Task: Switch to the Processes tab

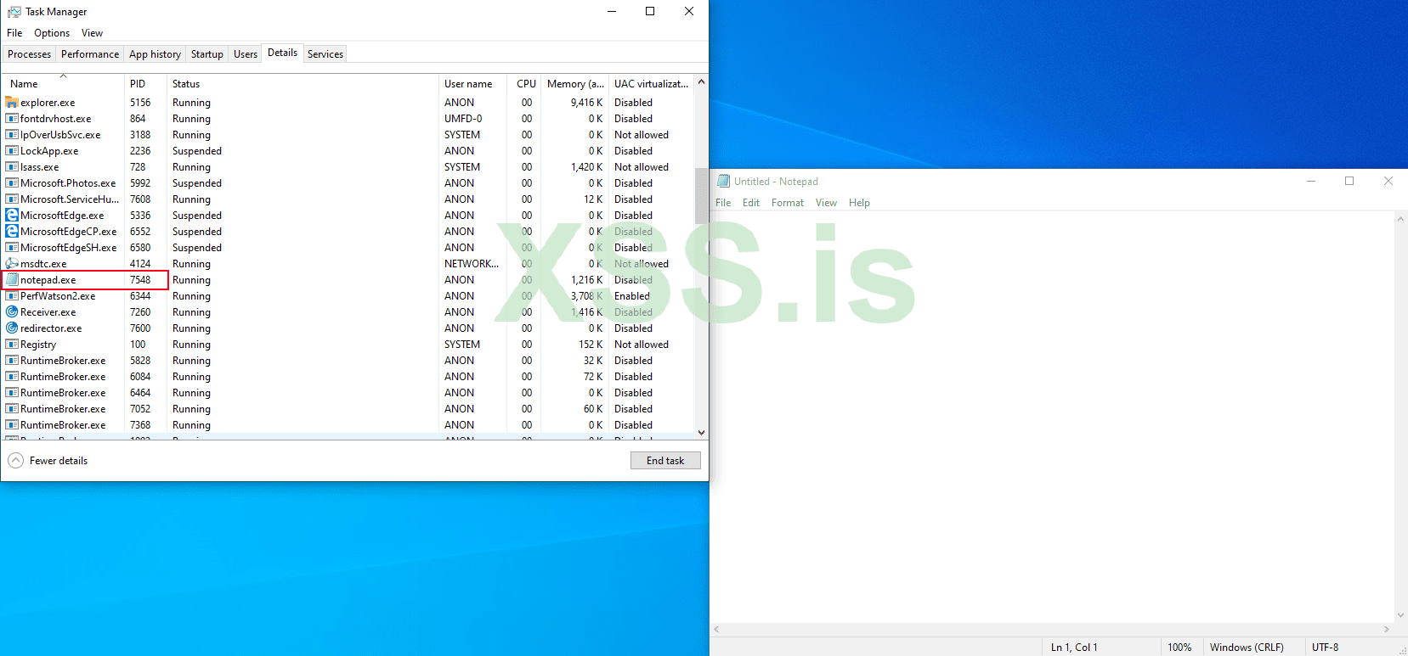Action: point(30,54)
